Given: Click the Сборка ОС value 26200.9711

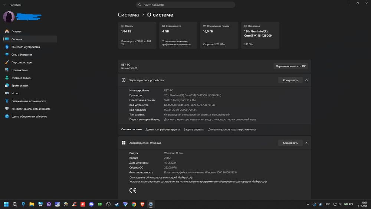Looking at the screenshot, I should tap(171, 167).
